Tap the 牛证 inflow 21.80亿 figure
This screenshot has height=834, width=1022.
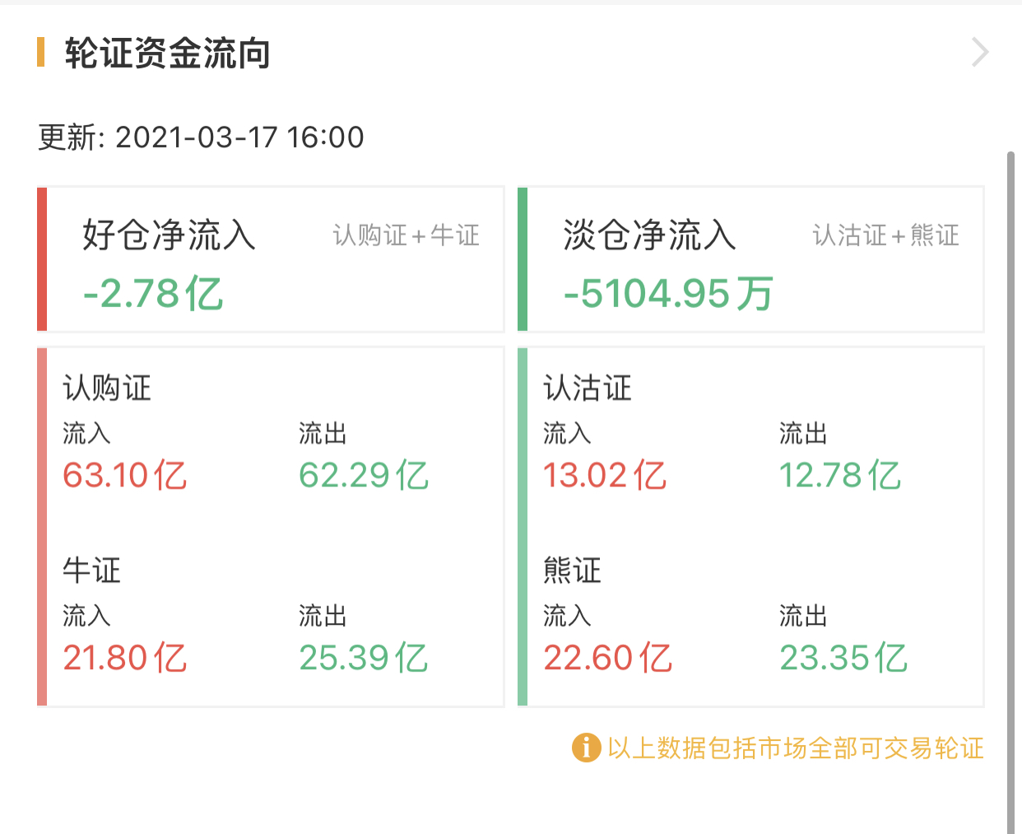point(125,658)
